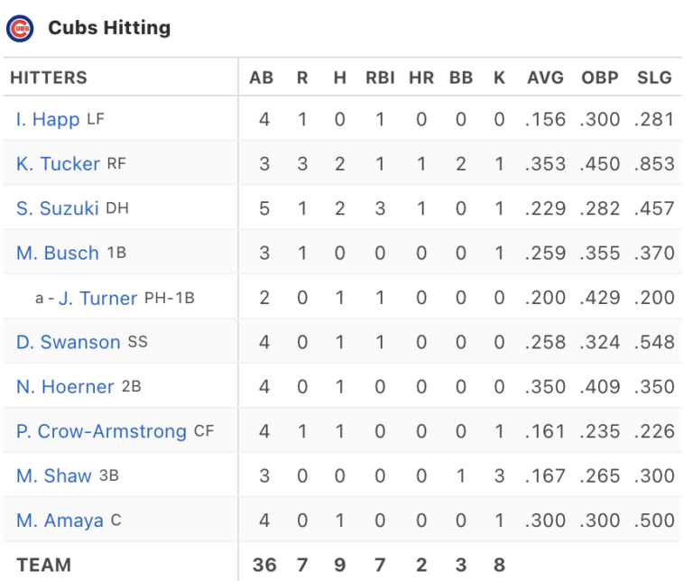
Task: Click the Cubs Hitting title
Action: coord(109,28)
